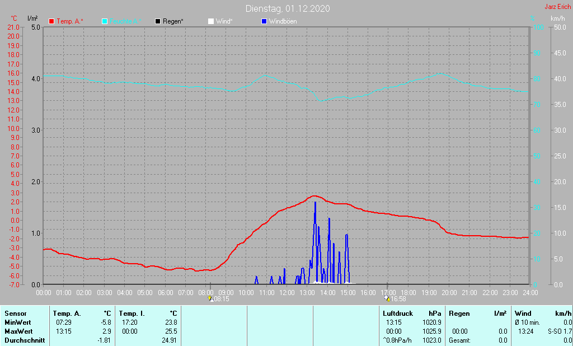Click the indoor average '24.91'
Screen dimensions: 573x346
(x=170, y=340)
